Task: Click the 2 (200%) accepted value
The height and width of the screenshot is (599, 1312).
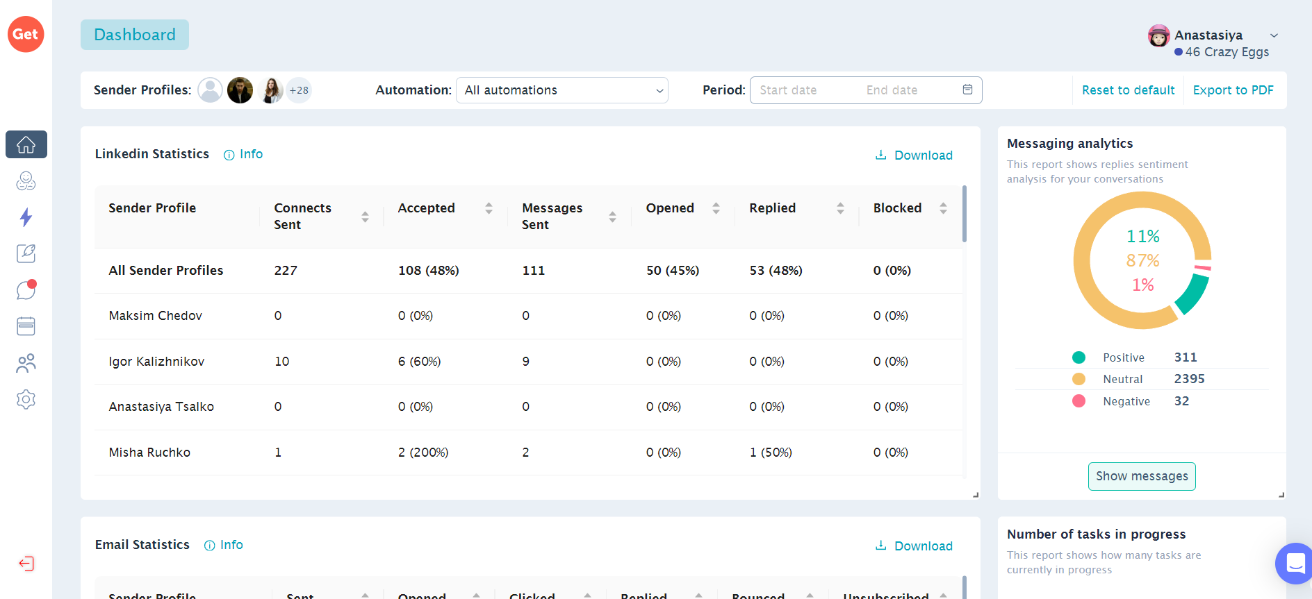Action: tap(423, 453)
